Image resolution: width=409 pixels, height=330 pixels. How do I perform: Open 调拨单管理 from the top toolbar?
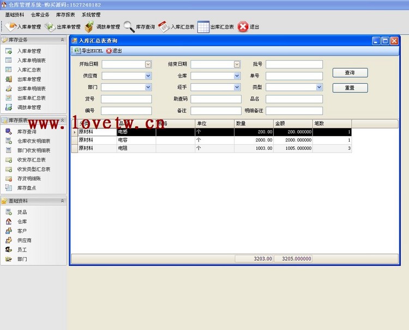103,27
